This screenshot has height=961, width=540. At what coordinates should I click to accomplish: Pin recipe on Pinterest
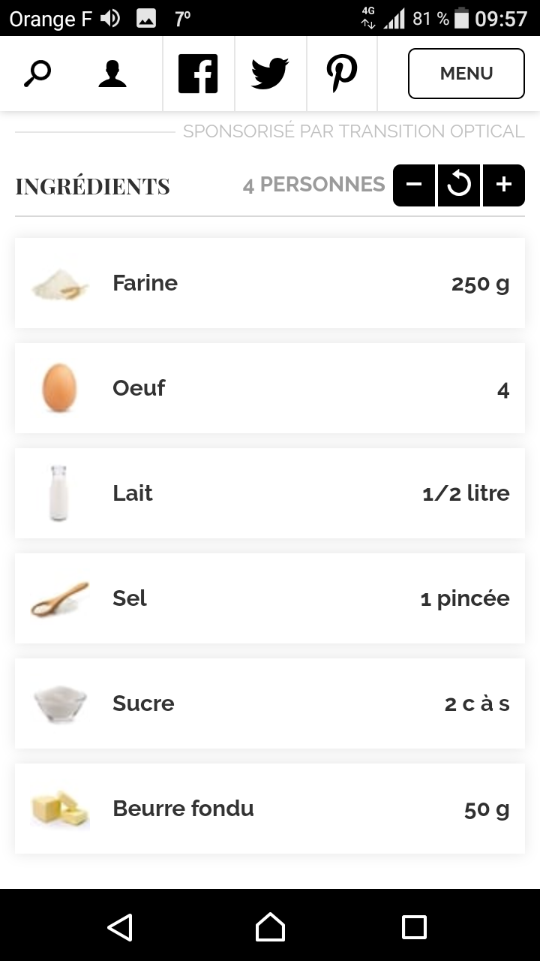pyautogui.click(x=342, y=74)
